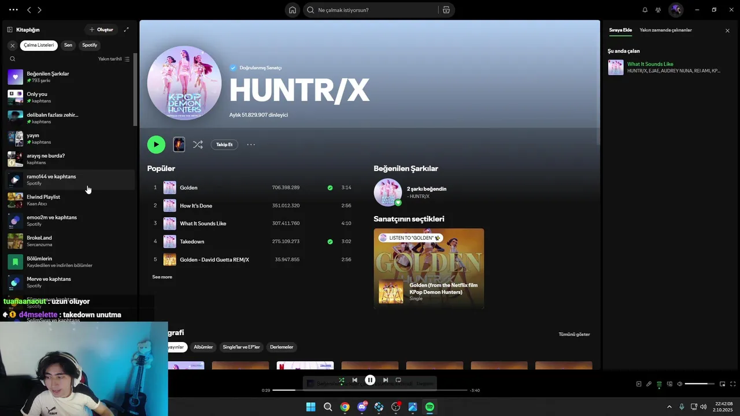Open 'Merve ve kaphtans' blend
The image size is (740, 416).
(70, 282)
